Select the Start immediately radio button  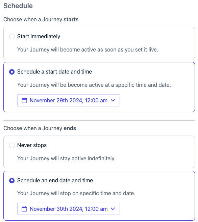click(x=12, y=37)
